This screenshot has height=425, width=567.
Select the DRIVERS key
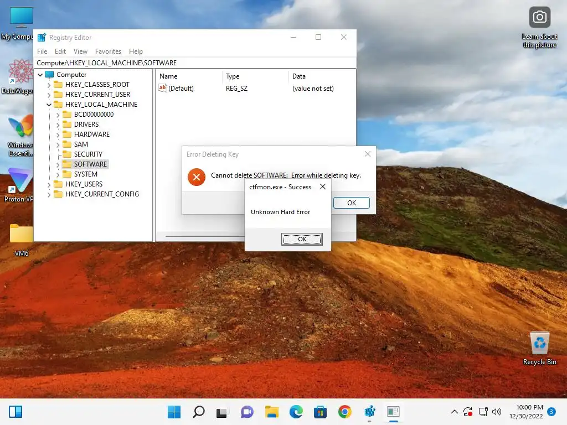(x=86, y=125)
